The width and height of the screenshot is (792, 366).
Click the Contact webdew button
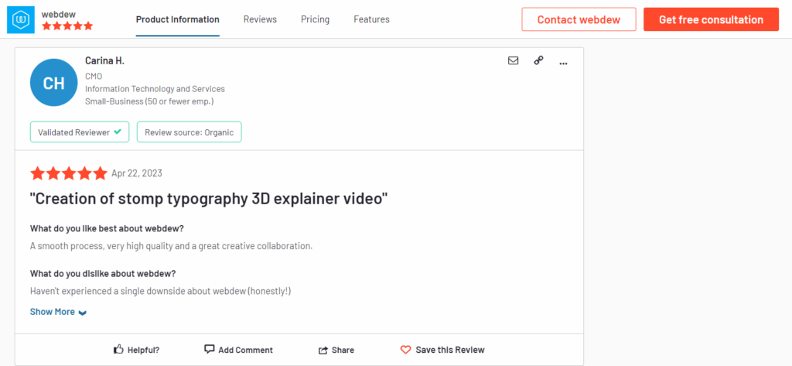coord(579,19)
